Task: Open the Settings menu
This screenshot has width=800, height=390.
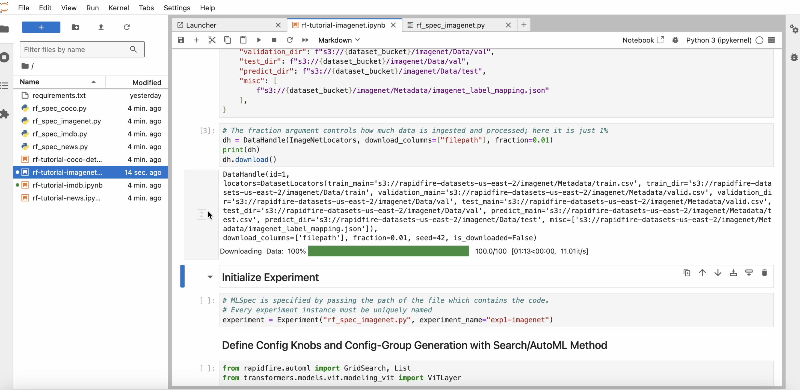Action: tap(177, 8)
